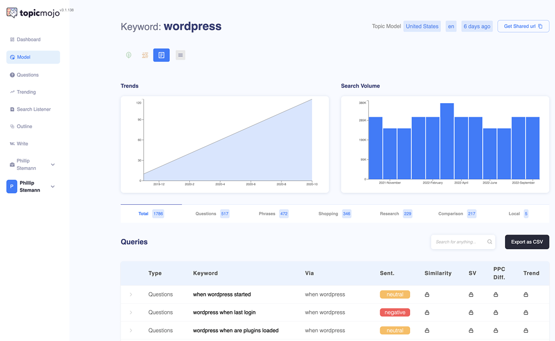Click the neutral badge for 'when wordpress started'
Viewport: 555px width, 341px height.
[394, 294]
